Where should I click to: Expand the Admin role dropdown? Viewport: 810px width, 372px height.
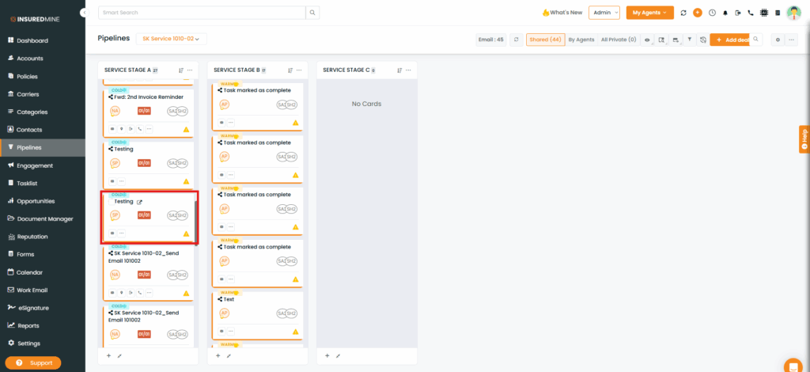click(x=604, y=13)
